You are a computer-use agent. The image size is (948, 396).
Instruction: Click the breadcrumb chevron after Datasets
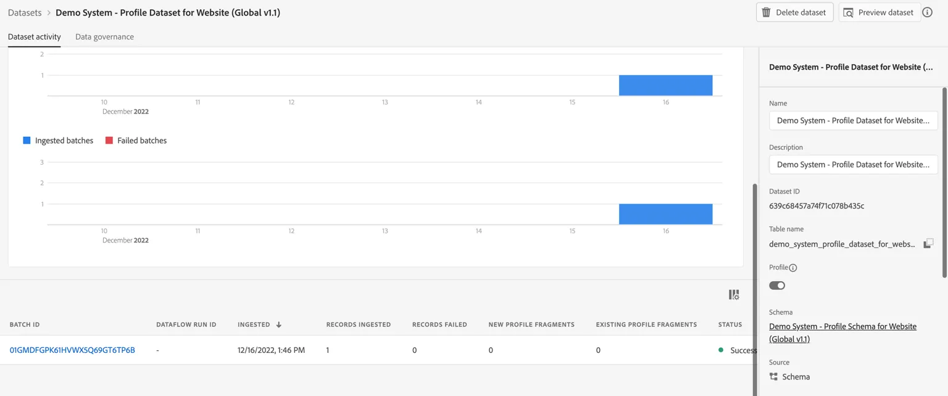tap(49, 12)
